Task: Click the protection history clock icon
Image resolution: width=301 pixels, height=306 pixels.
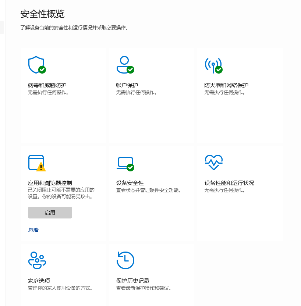Action: tap(125, 260)
